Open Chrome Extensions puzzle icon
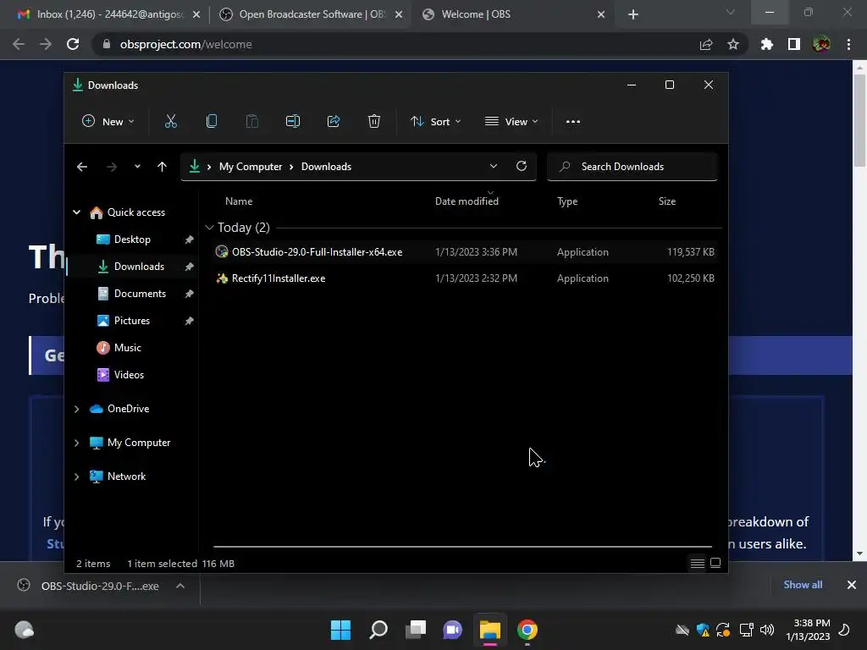The image size is (867, 650). (x=766, y=44)
